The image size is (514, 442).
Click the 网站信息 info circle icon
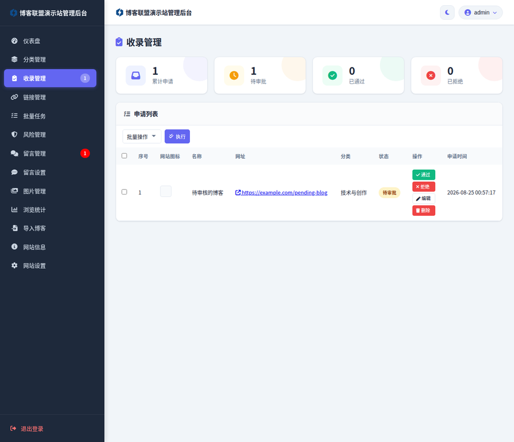click(14, 247)
